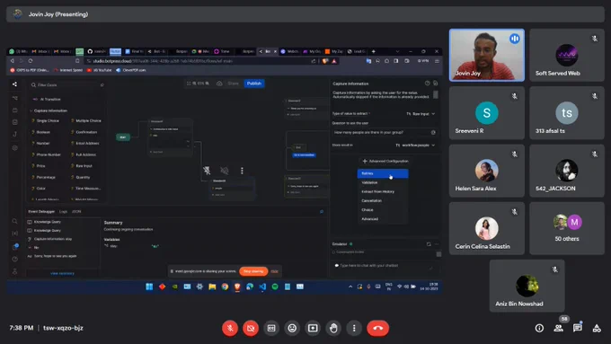This screenshot has height=344, width=611.
Task: Select the AI Transition card
Action: [x=47, y=100]
